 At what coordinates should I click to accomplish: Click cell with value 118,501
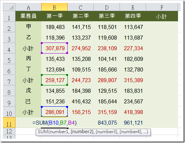(x=107, y=27)
